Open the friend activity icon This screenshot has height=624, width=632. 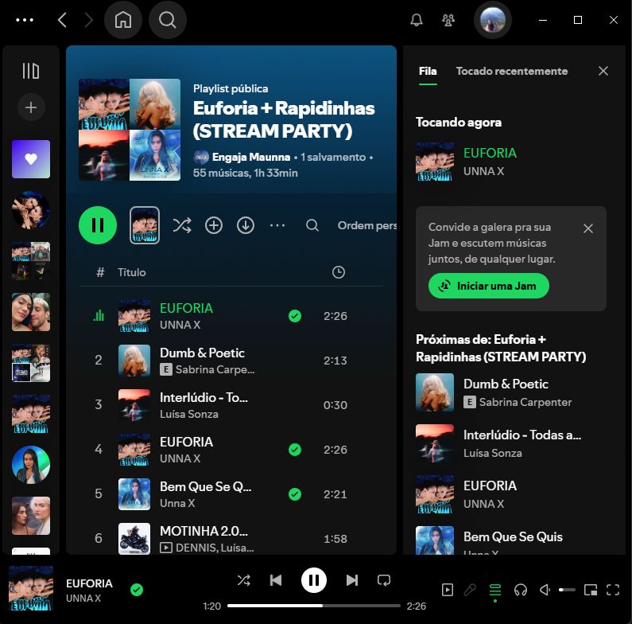pos(448,20)
